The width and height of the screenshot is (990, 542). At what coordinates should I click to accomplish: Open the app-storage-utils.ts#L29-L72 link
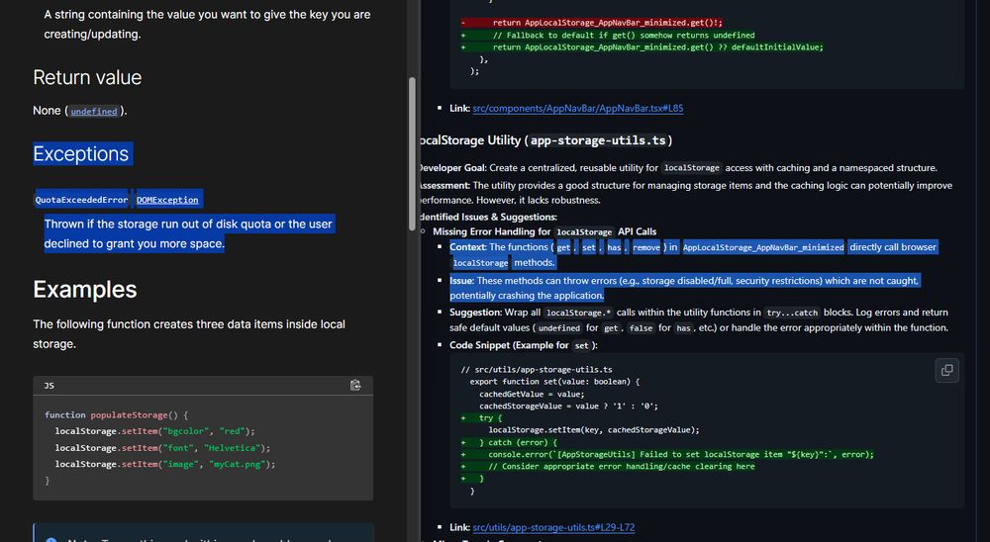tap(553, 527)
